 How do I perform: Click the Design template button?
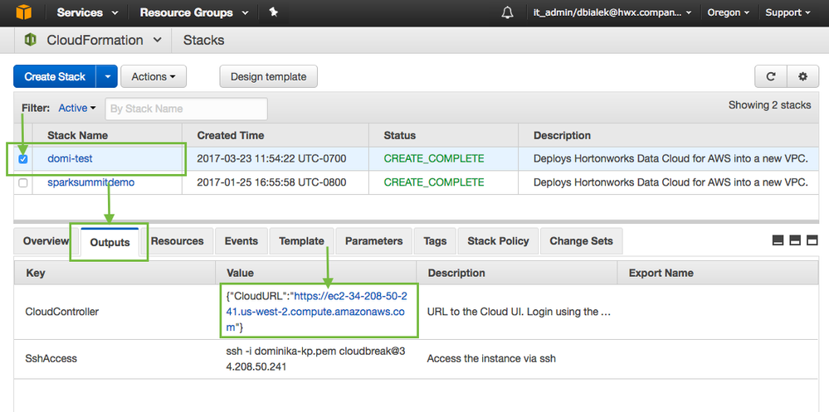coord(268,76)
